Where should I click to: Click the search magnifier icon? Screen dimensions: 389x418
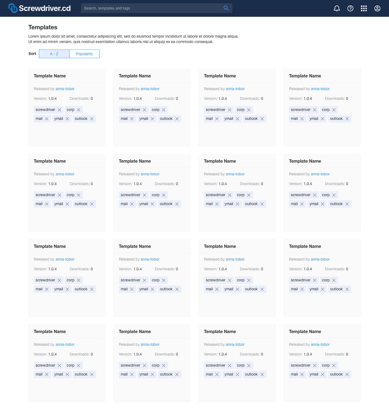(x=226, y=8)
